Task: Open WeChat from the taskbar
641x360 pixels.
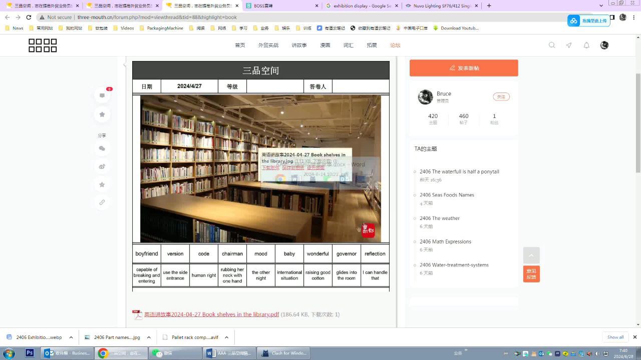Action: (174, 353)
